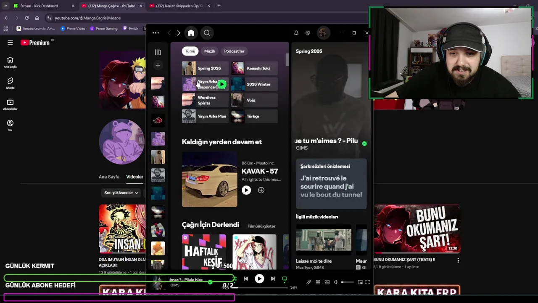
Task: Open Void playlist tile
Action: (x=254, y=100)
